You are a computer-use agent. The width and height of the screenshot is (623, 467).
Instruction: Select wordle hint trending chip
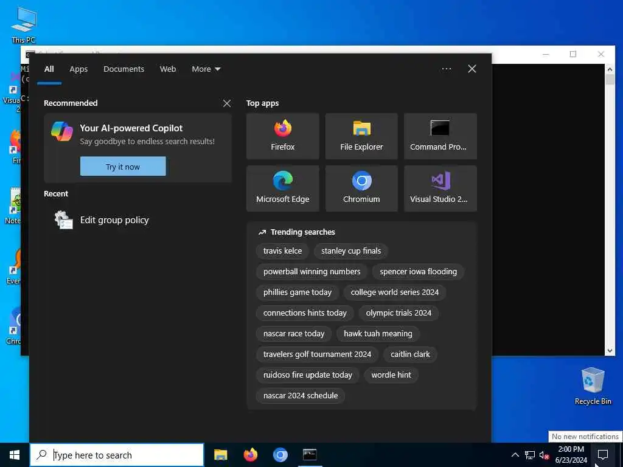[x=391, y=375]
